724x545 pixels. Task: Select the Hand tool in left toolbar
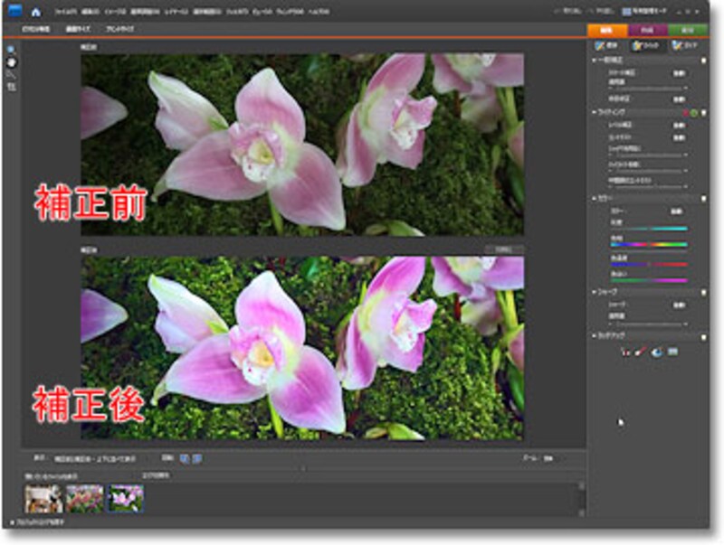click(11, 62)
